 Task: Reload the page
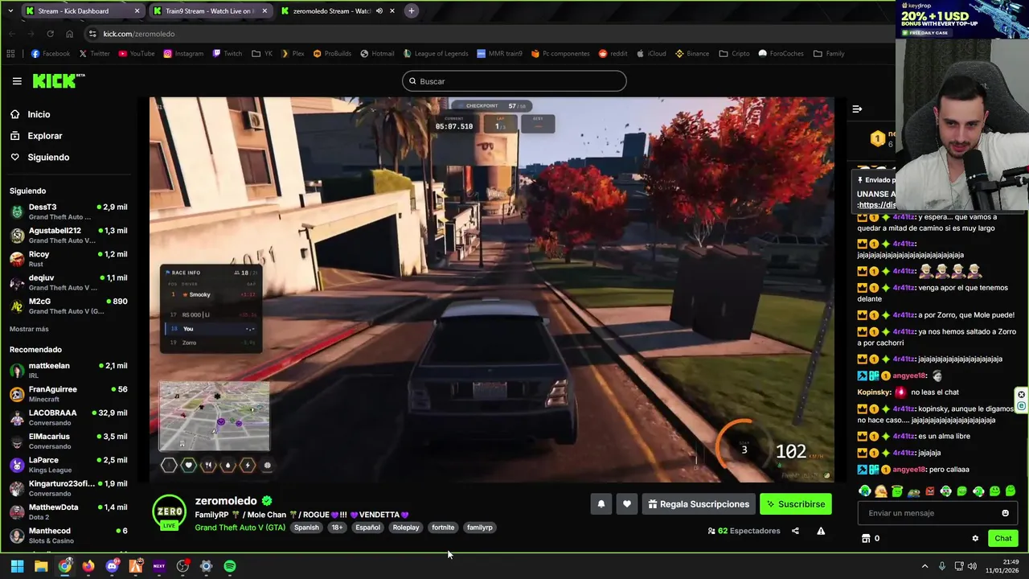point(50,34)
